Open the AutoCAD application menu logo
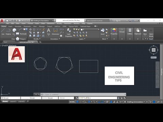The width and height of the screenshot is (163, 122). pyautogui.click(x=2, y=21)
